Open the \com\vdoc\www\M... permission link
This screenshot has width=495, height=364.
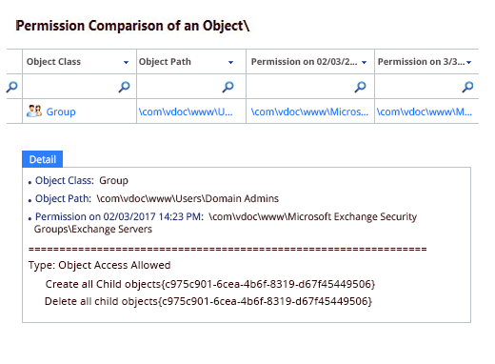[425, 111]
